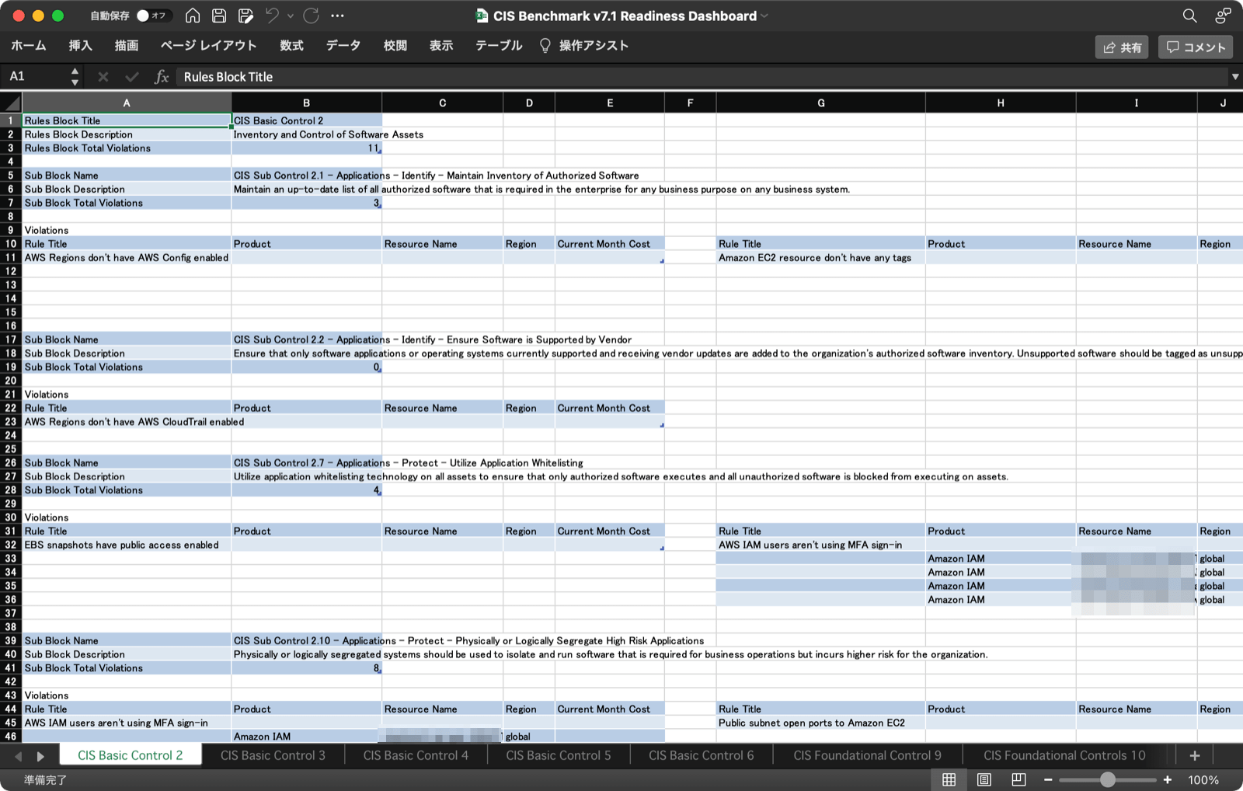The width and height of the screenshot is (1243, 791).
Task: Open the Undo history dropdown chevron
Action: pyautogui.click(x=291, y=16)
